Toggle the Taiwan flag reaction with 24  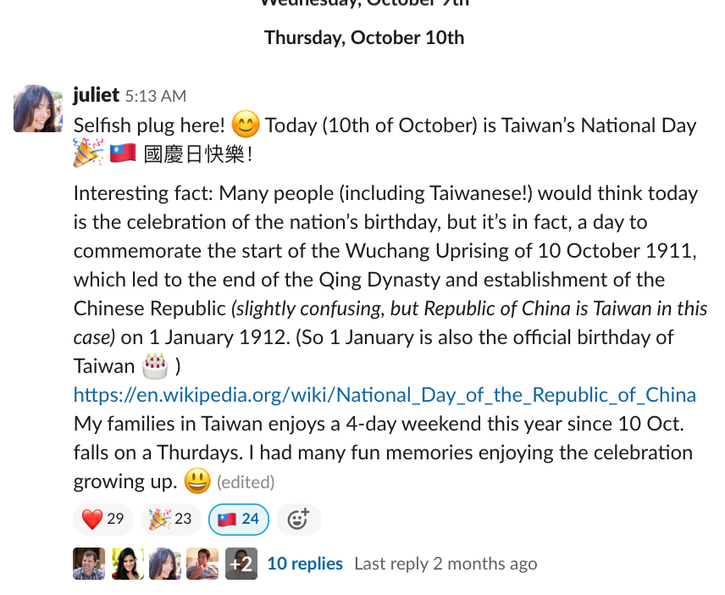click(x=239, y=519)
